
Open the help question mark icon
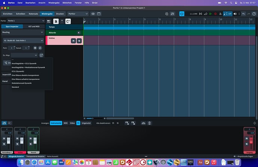pos(254,14)
